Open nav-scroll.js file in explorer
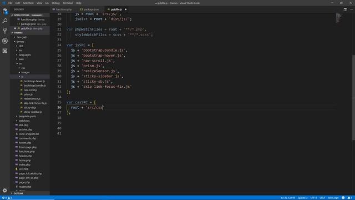The width and height of the screenshot is (355, 200). pos(29,90)
